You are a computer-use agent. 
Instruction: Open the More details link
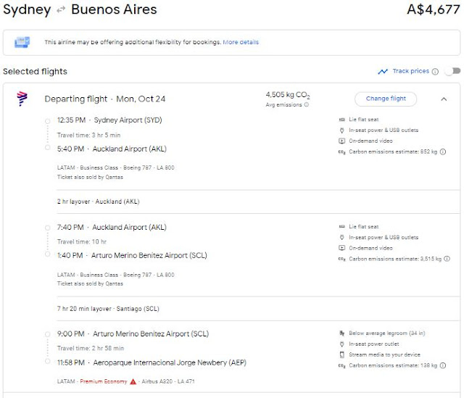click(x=241, y=43)
